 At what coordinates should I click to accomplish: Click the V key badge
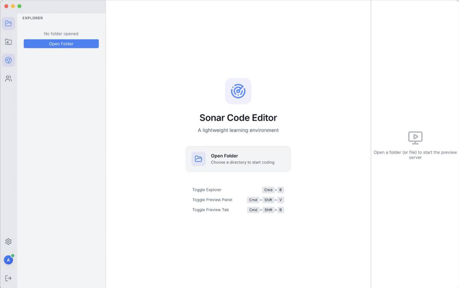pyautogui.click(x=280, y=200)
